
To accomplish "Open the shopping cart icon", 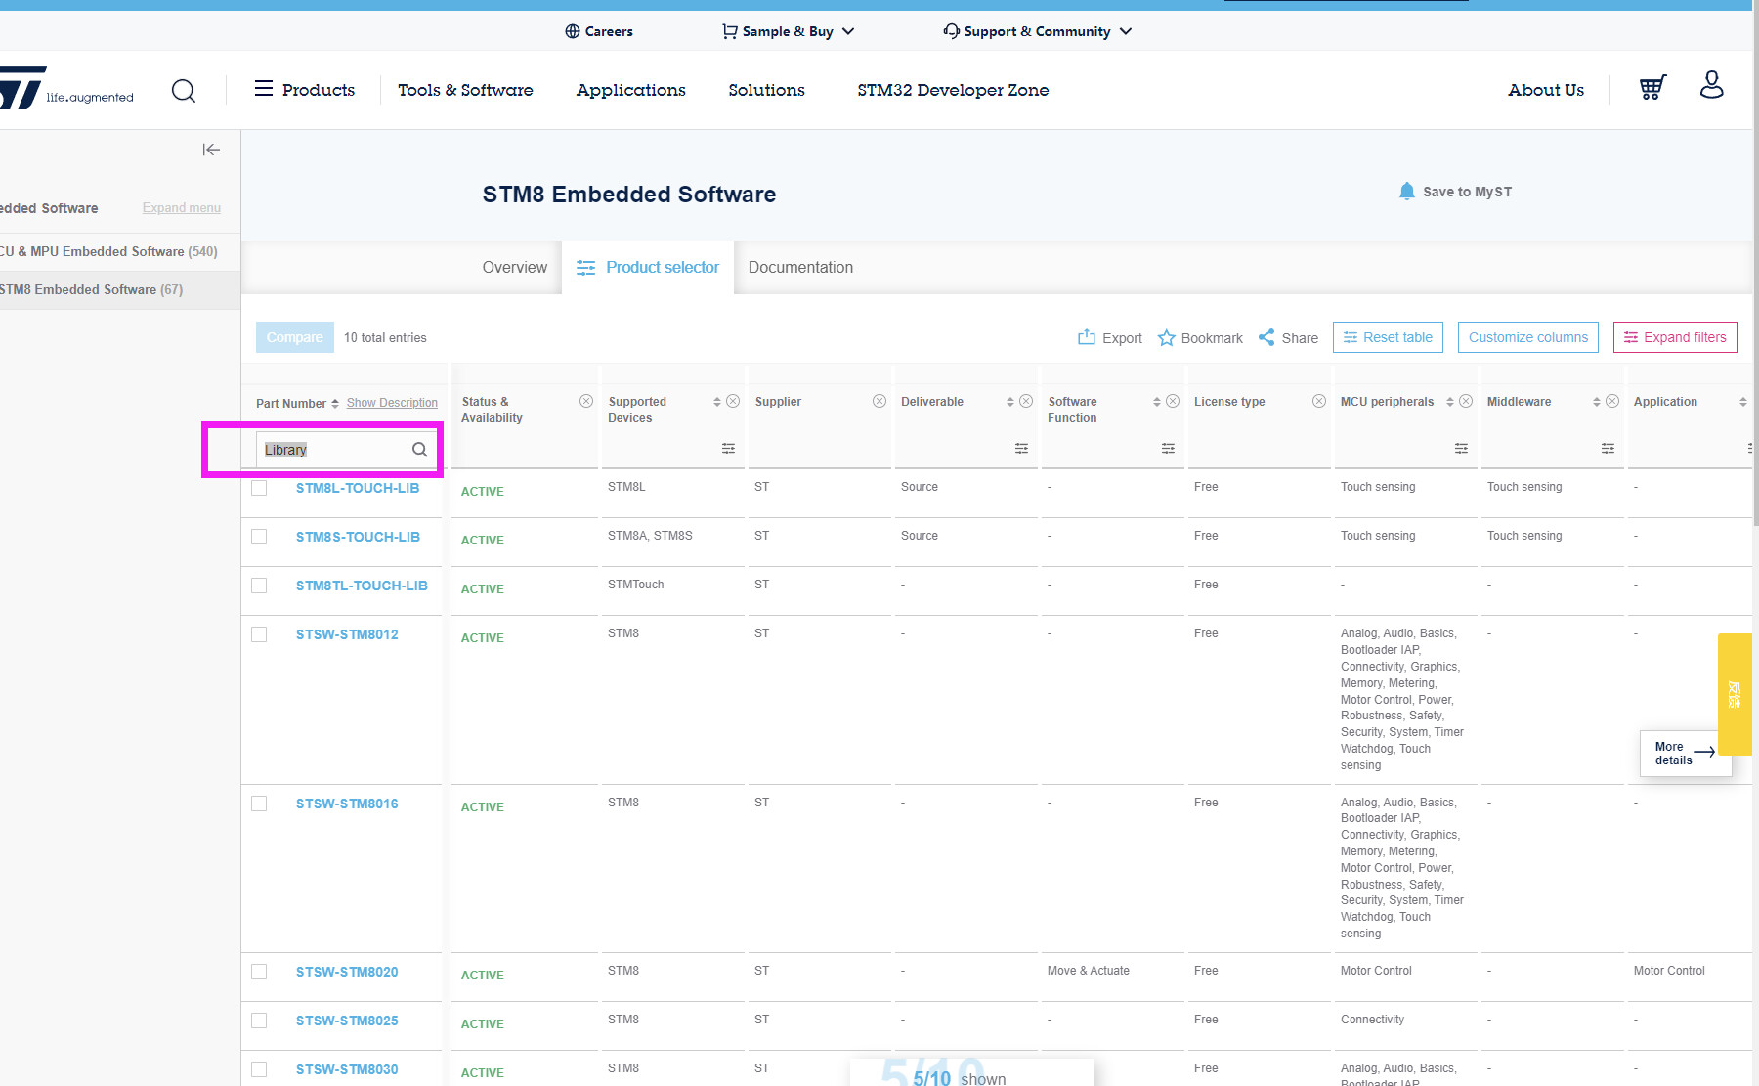I will click(x=1652, y=88).
